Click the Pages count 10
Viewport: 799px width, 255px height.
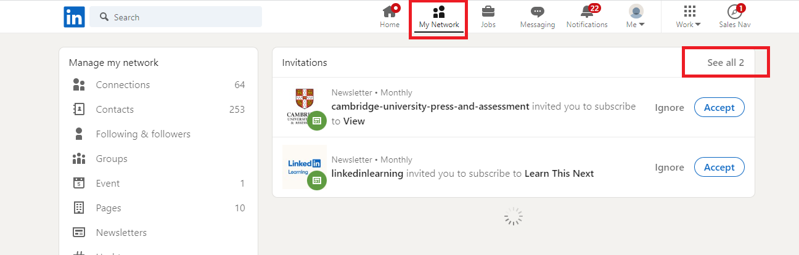point(240,208)
